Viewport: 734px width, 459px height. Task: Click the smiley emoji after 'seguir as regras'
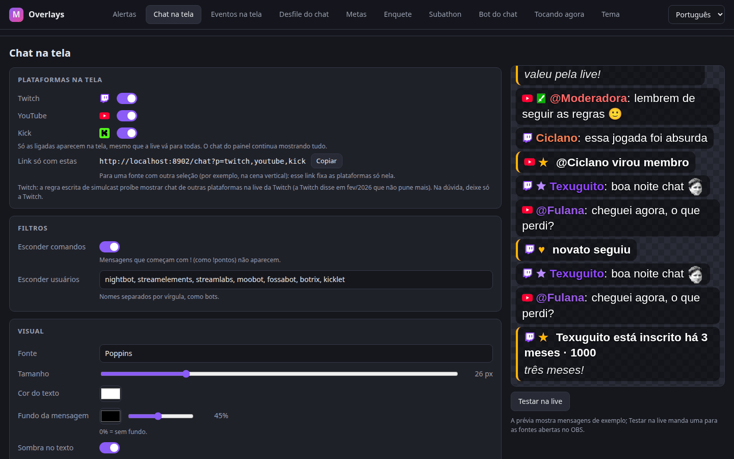click(x=615, y=114)
